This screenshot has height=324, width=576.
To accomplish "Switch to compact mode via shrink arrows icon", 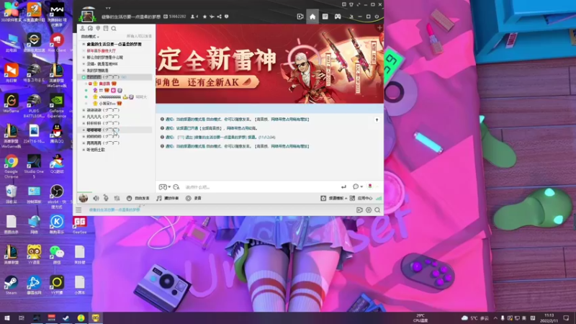I will [359, 5].
